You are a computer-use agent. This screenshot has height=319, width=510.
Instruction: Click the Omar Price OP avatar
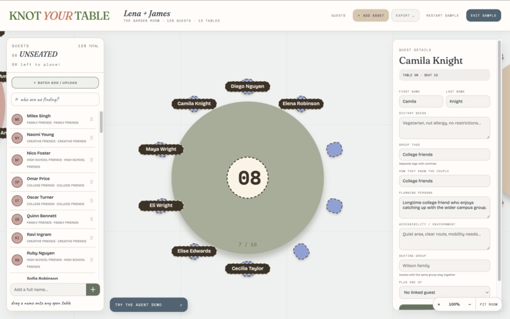pyautogui.click(x=17, y=182)
